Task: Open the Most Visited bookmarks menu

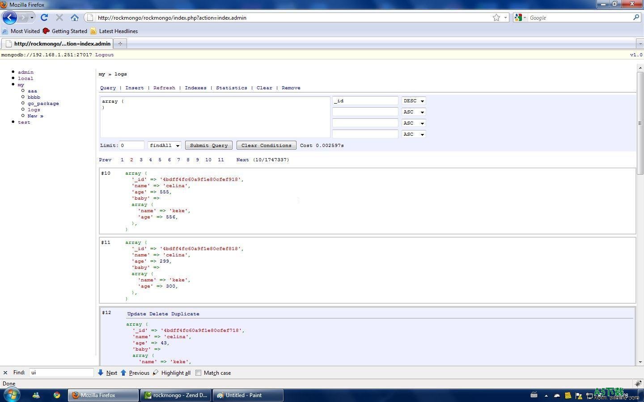Action: 21,31
